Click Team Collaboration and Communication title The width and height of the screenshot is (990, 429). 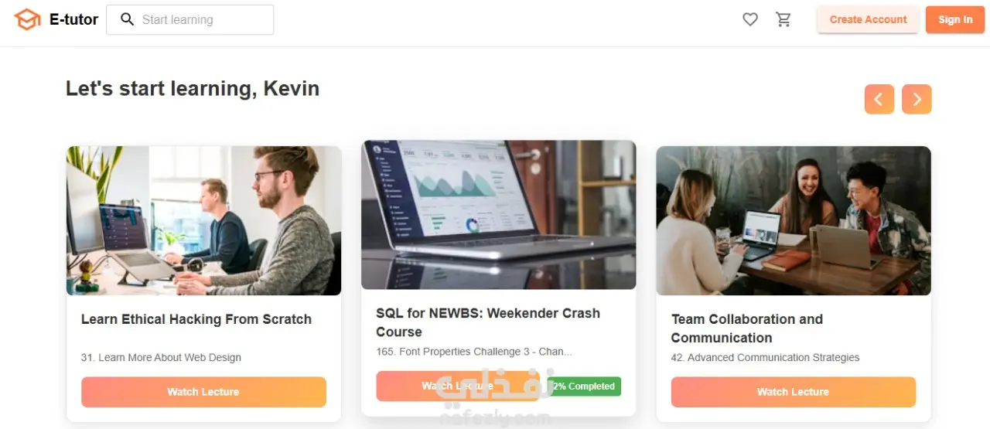click(x=747, y=329)
